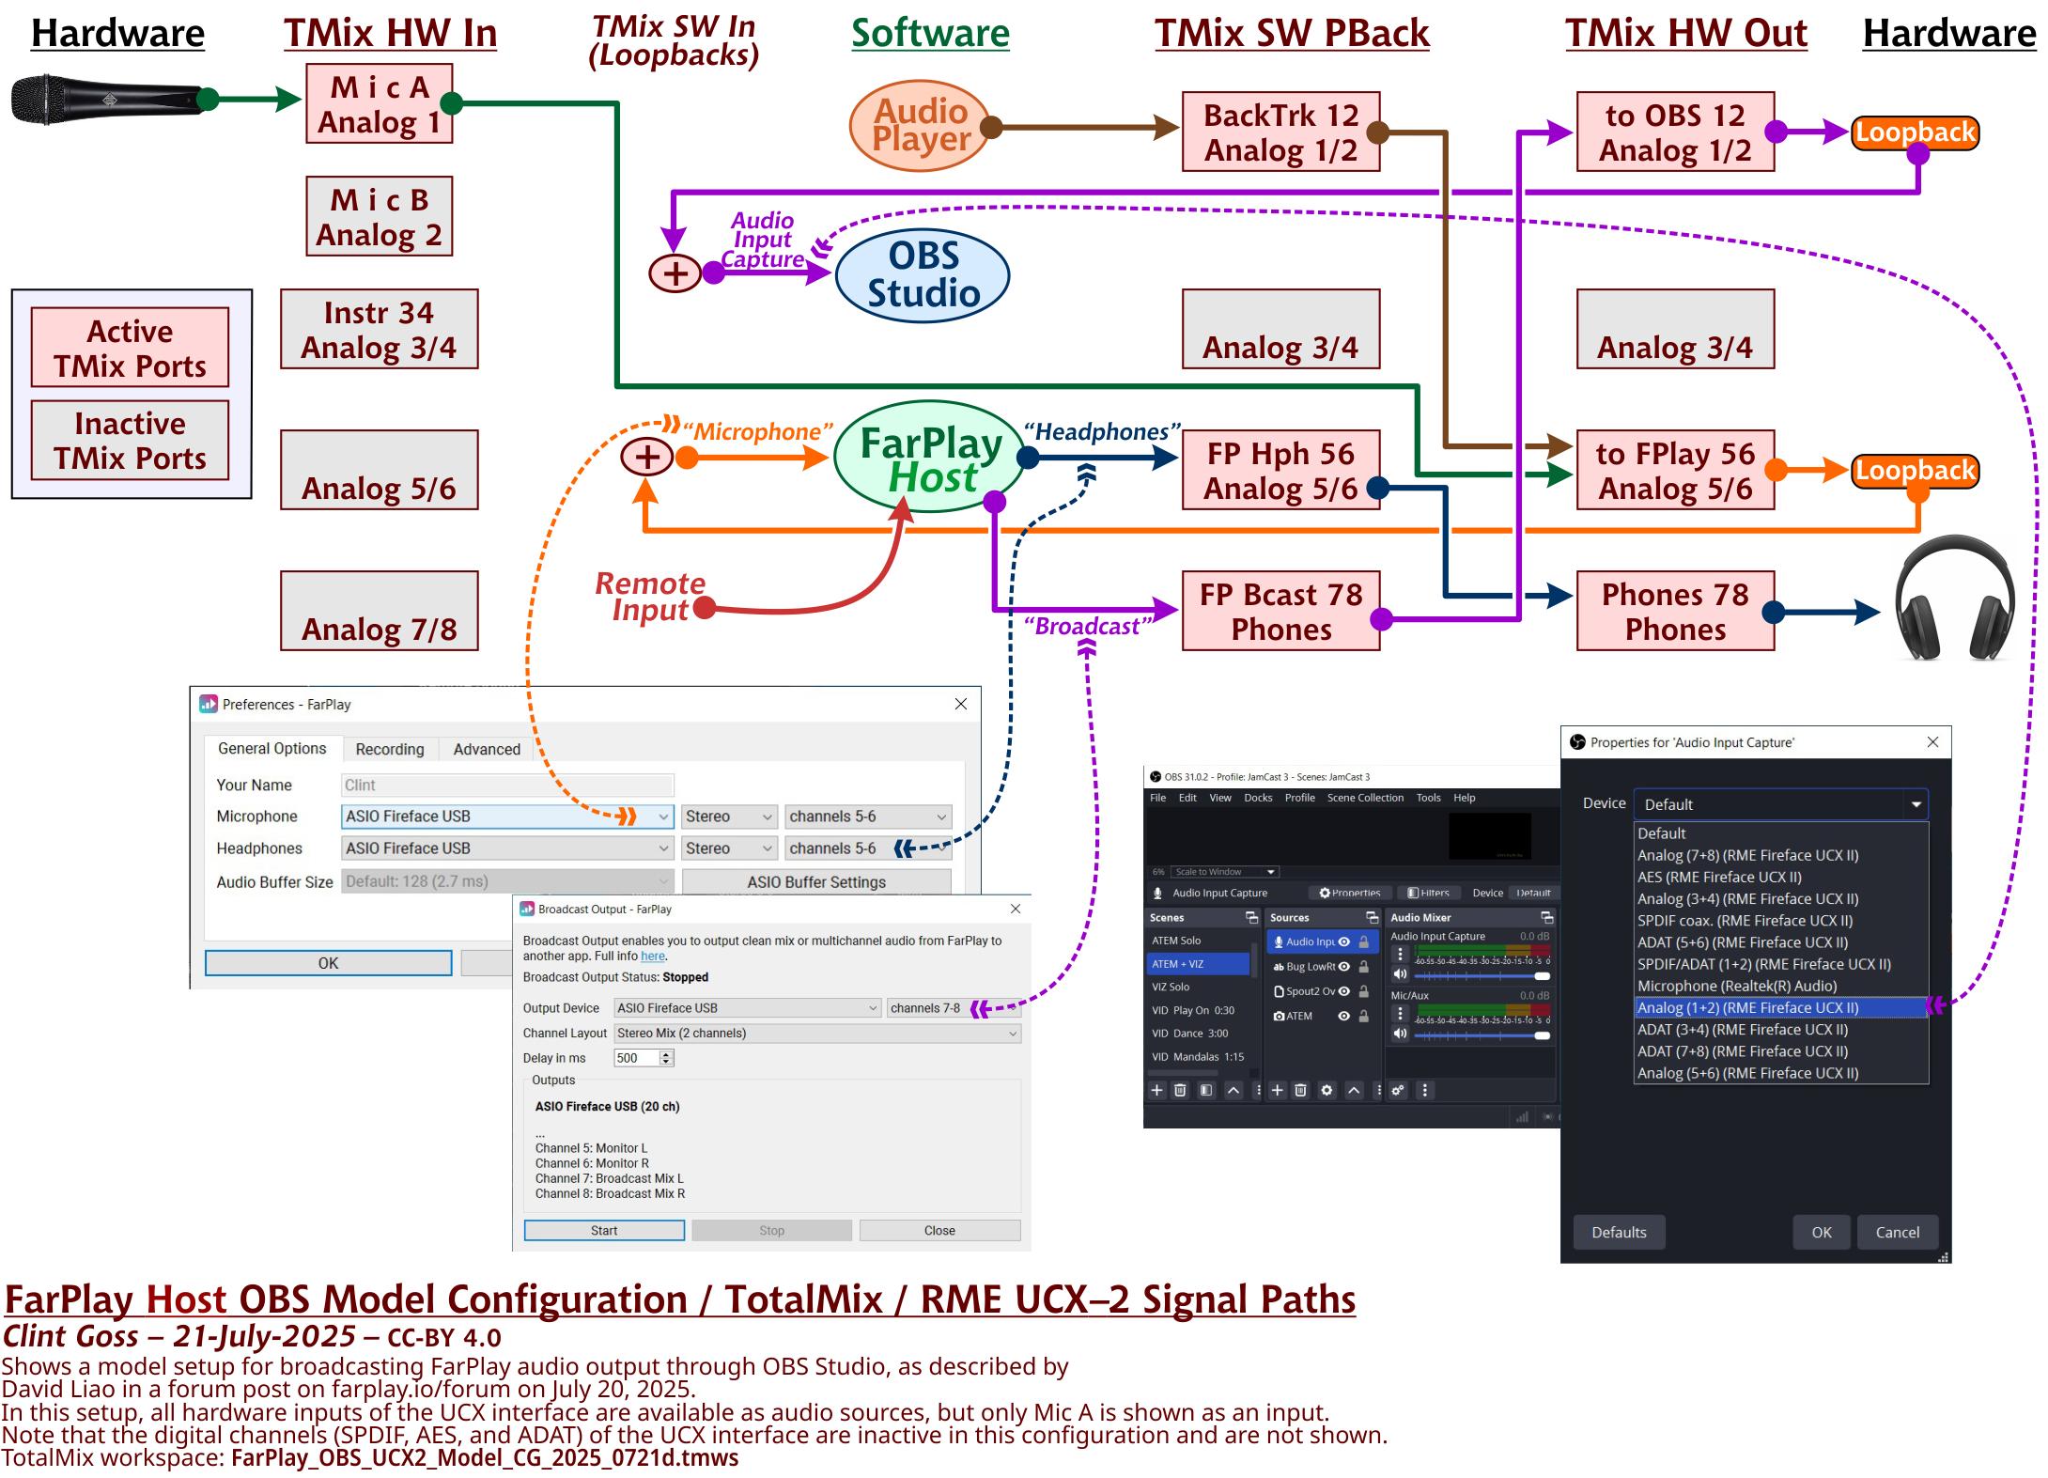Screen dimensions: 2048x1478
Task: Open scene filters icon in Scenes toolbar
Action: click(1206, 1091)
